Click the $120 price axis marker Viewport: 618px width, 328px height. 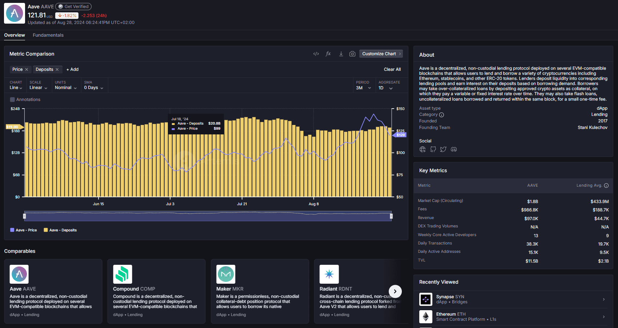coord(400,135)
